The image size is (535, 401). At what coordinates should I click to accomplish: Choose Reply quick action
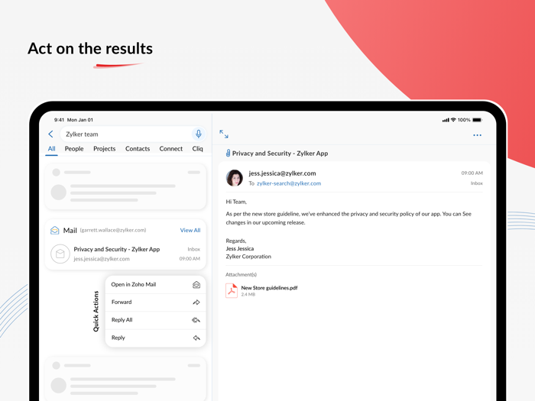point(156,338)
